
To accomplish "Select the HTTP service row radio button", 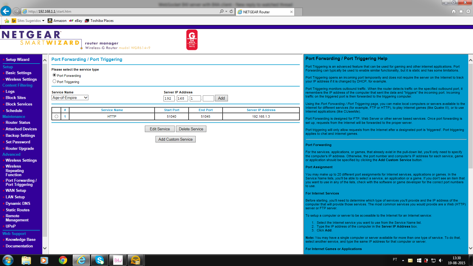I will click(x=56, y=116).
